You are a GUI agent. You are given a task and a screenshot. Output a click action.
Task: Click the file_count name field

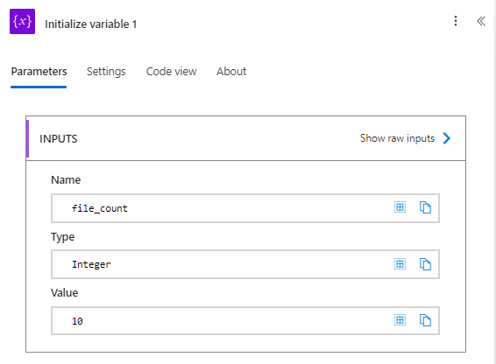[x=245, y=208]
